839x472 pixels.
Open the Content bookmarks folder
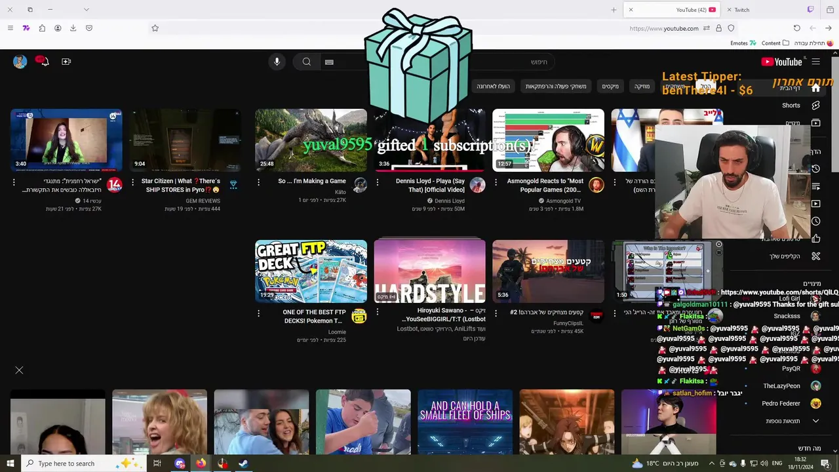775,43
